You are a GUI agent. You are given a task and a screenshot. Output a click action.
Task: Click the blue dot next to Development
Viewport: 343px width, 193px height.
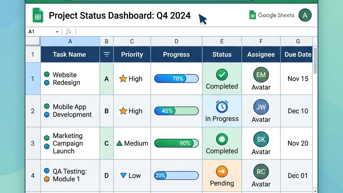(x=47, y=115)
